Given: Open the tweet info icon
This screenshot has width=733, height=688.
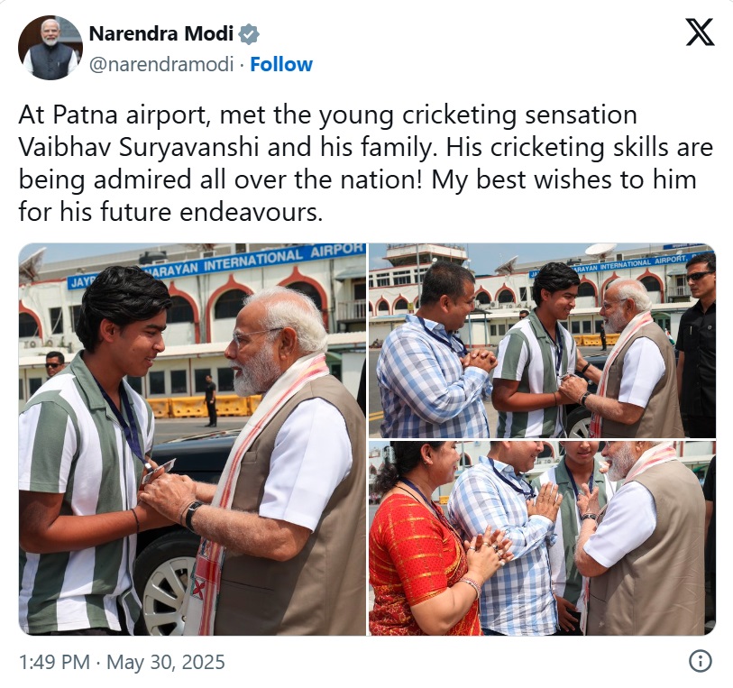Looking at the screenshot, I should point(700,662).
